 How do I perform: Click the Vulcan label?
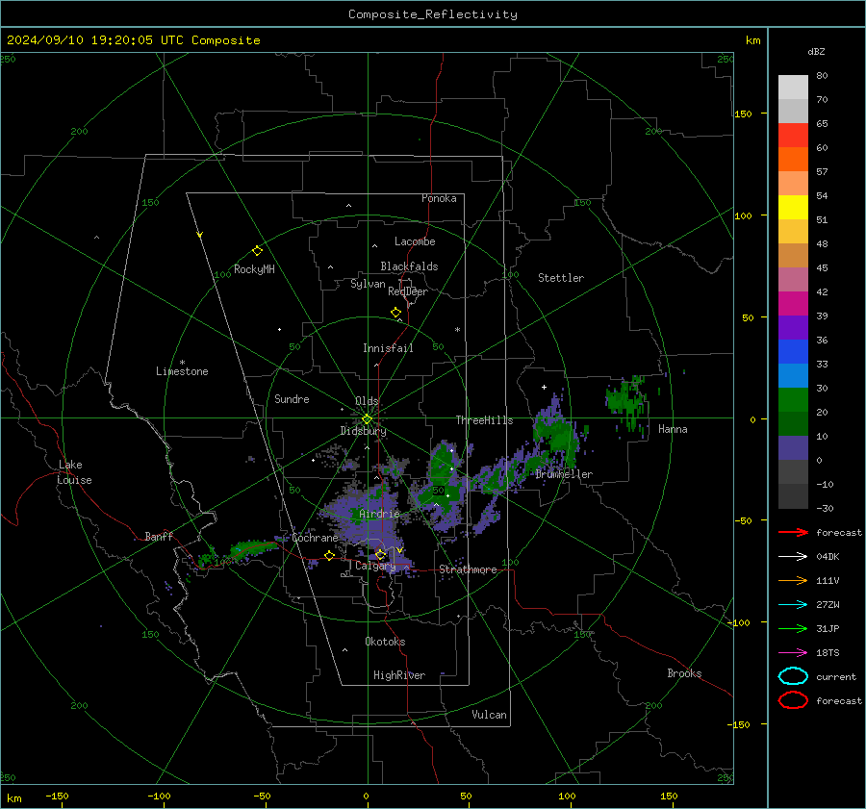(x=490, y=715)
